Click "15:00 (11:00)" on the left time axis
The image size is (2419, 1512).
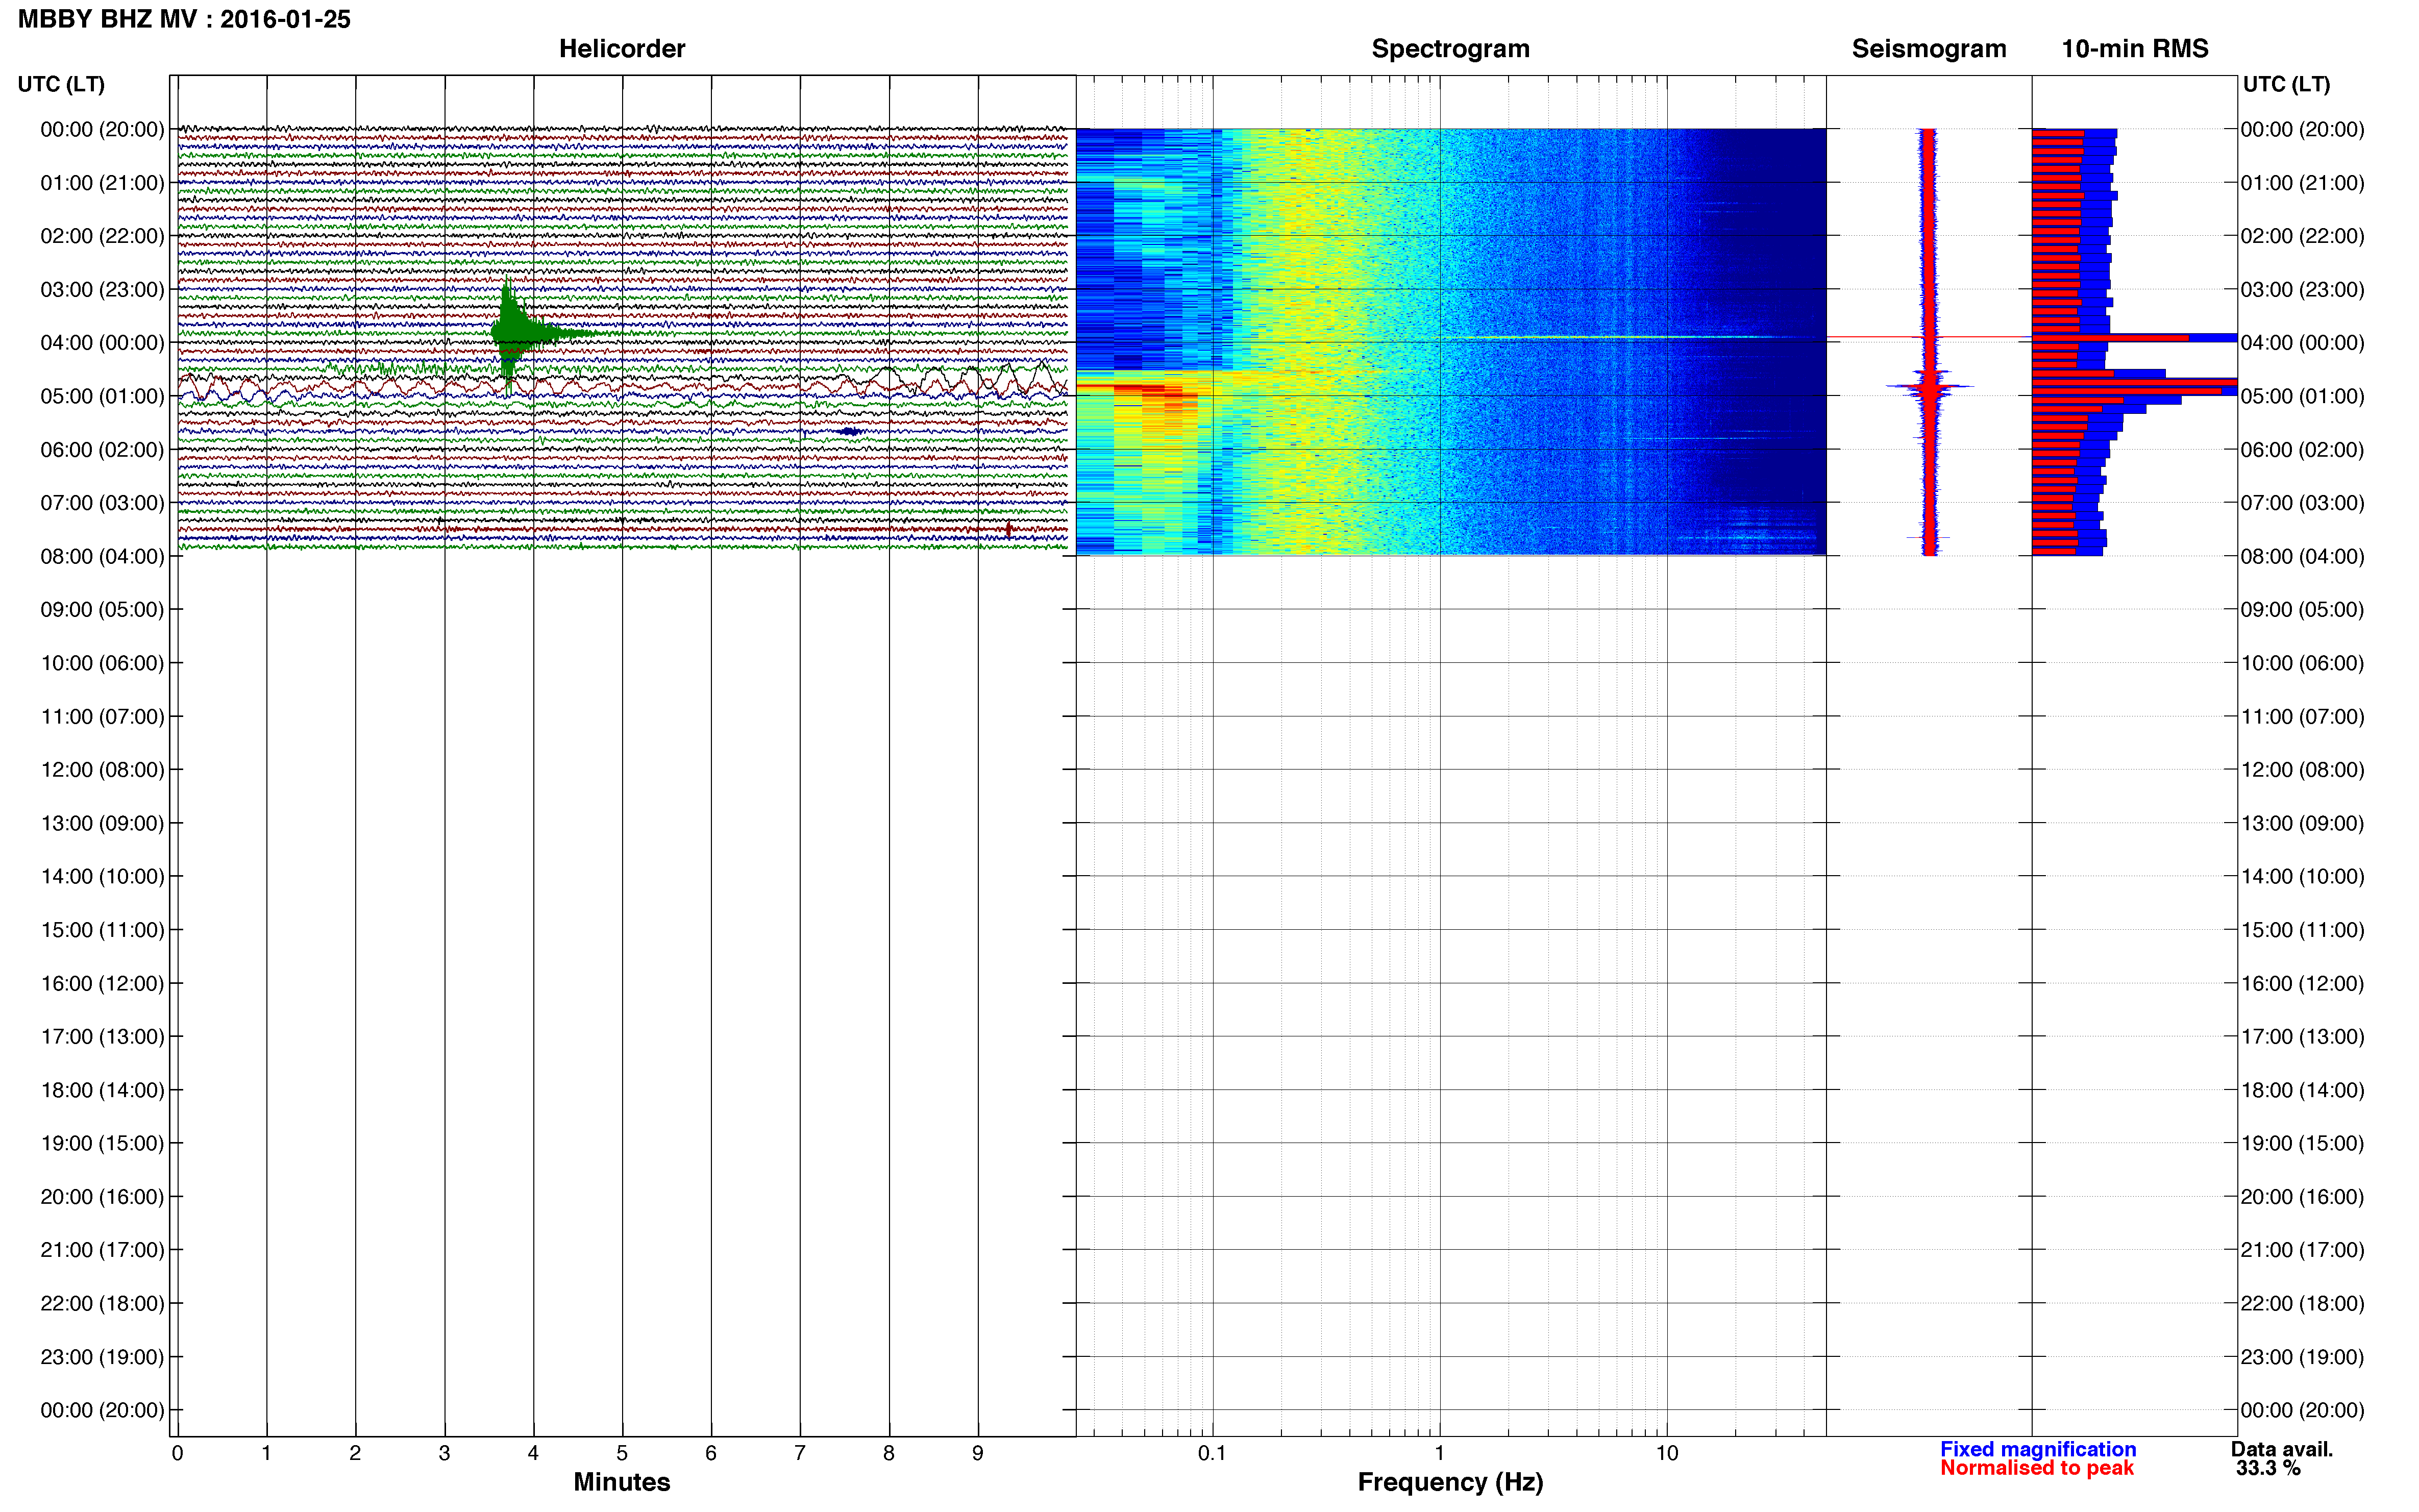(102, 930)
